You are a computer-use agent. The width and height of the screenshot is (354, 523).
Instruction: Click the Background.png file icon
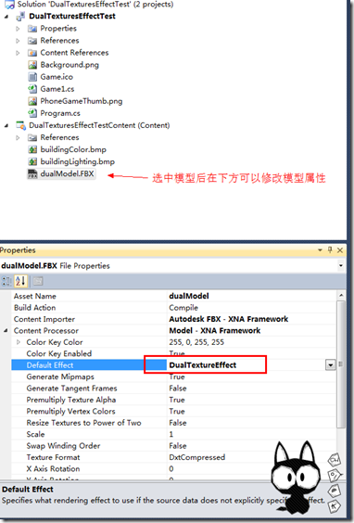(x=32, y=65)
